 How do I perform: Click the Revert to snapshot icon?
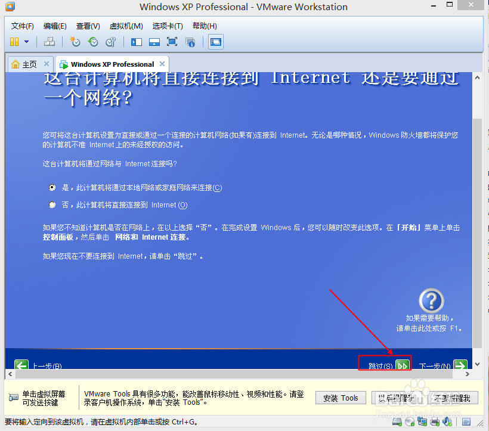point(93,42)
